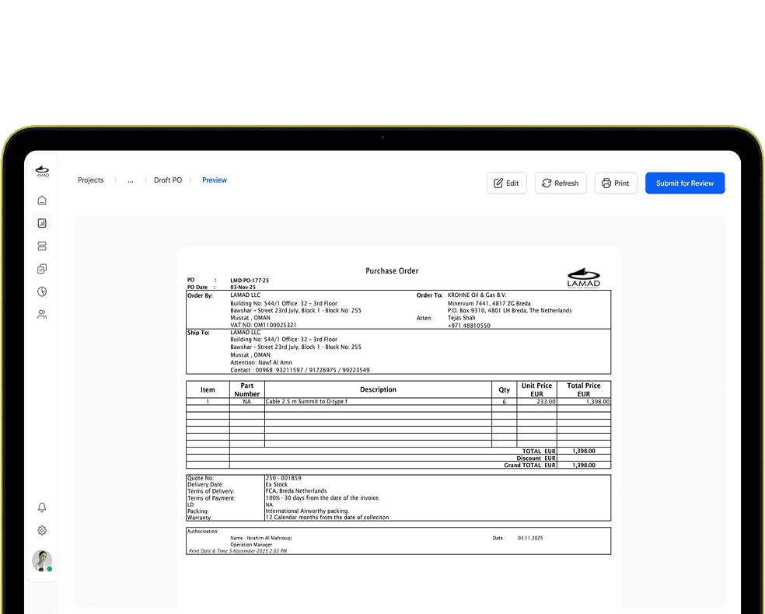Click the Discount EUR label
765x614 pixels.
[x=536, y=459]
